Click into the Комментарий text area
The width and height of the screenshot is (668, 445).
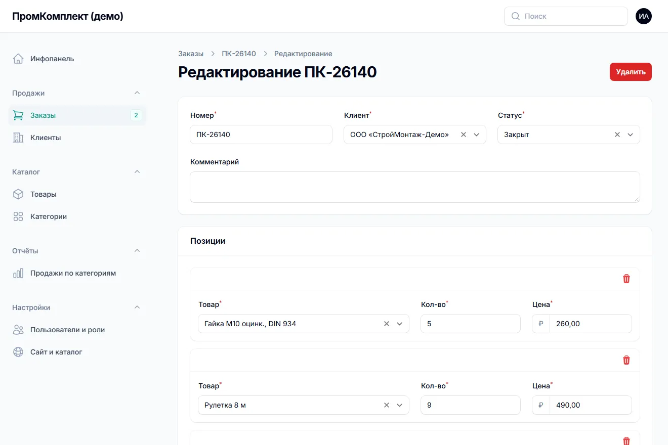(415, 187)
